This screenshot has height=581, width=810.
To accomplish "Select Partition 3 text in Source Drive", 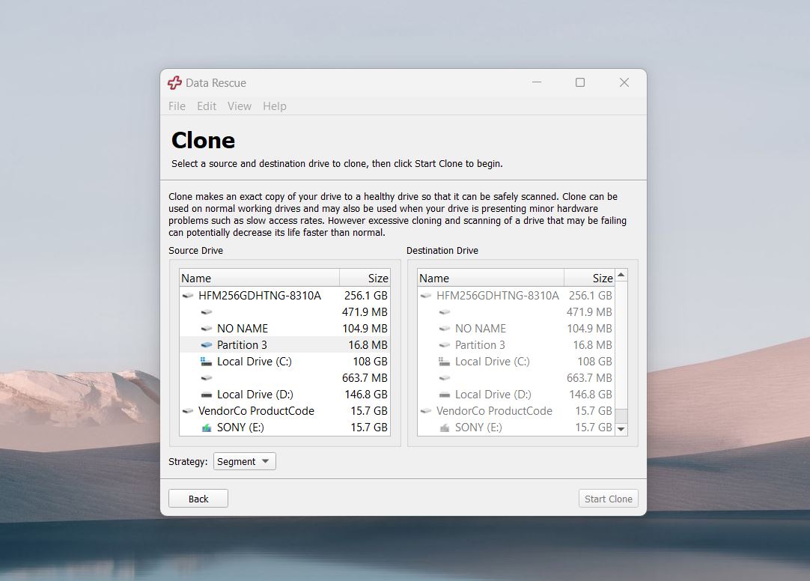I will 242,345.
